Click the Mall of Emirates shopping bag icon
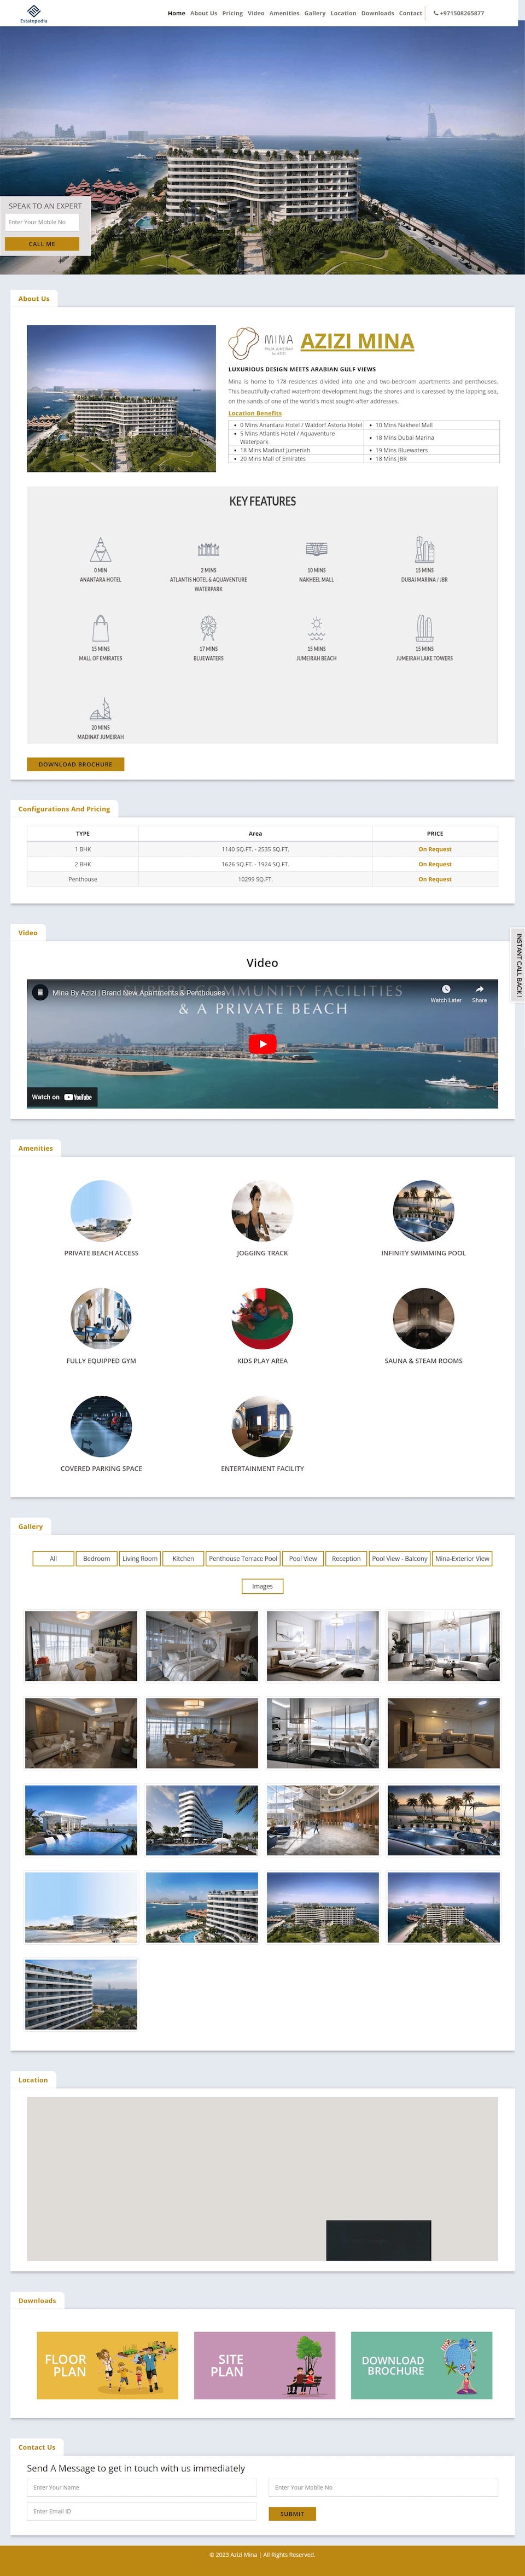The height and width of the screenshot is (2576, 525). 101,628
